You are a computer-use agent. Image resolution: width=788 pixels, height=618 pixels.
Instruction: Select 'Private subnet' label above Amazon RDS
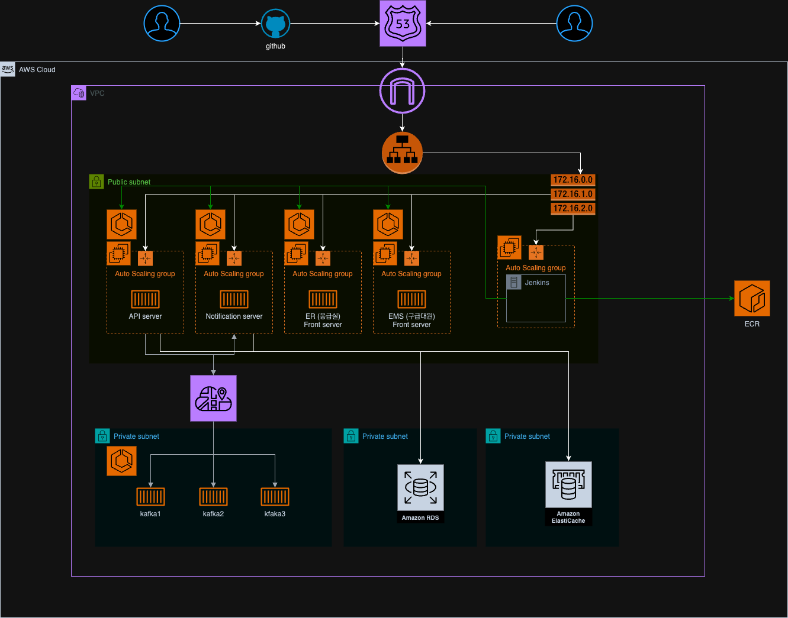pos(385,436)
